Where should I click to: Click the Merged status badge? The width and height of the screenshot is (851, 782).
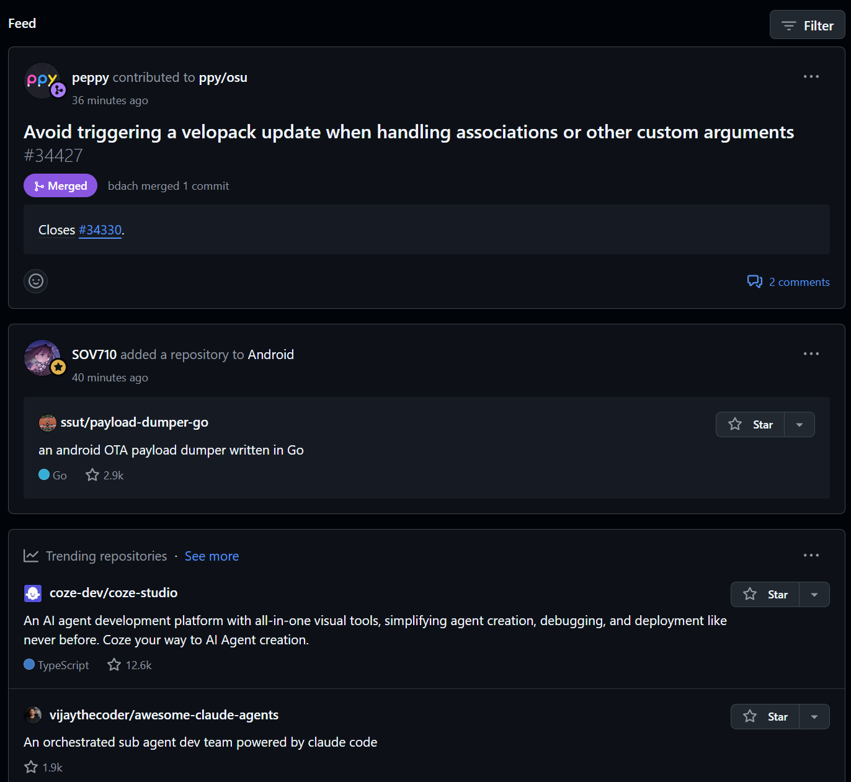point(60,185)
